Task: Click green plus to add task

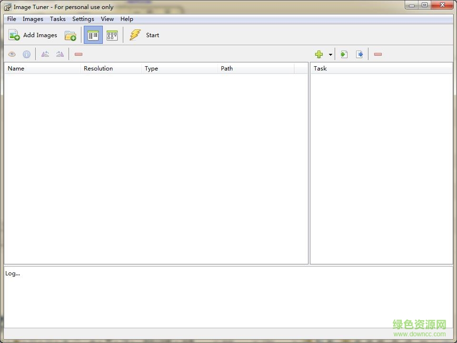Action: coord(319,54)
